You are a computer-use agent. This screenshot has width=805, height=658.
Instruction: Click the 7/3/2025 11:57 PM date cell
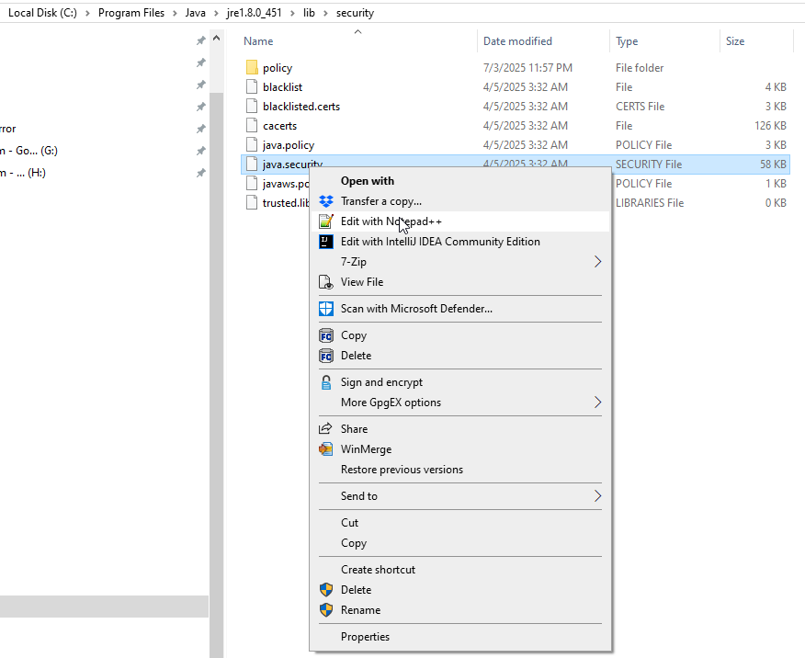(527, 68)
